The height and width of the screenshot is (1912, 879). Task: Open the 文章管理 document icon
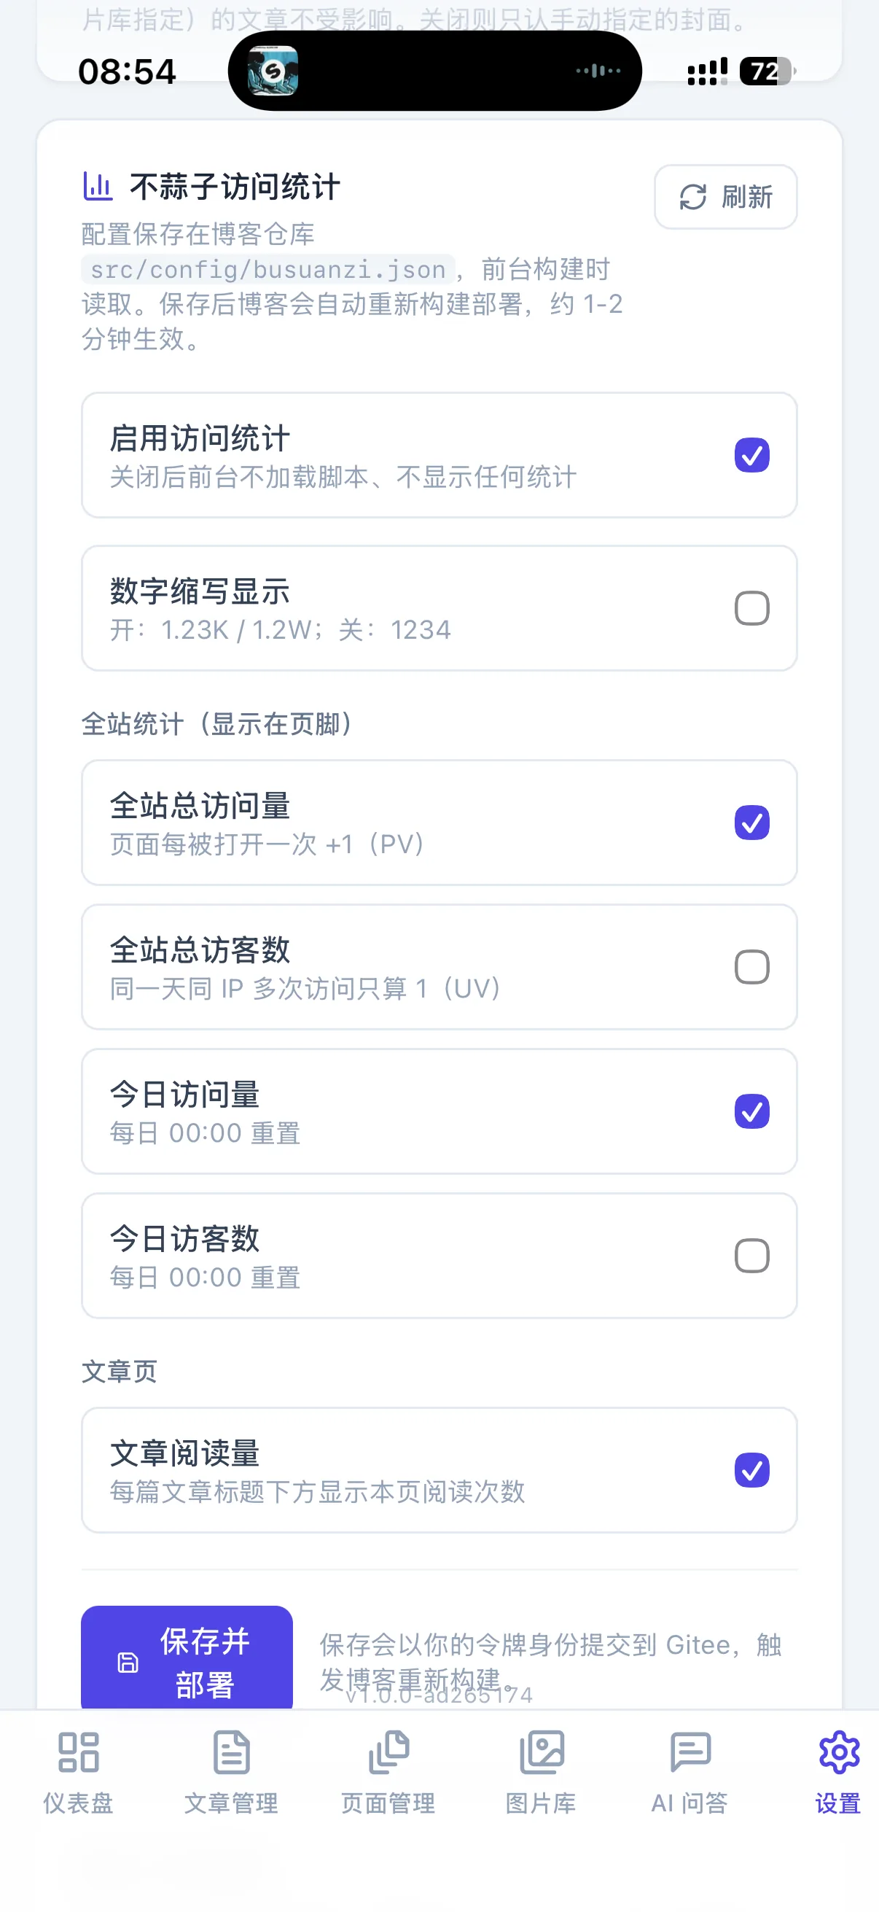(232, 1752)
